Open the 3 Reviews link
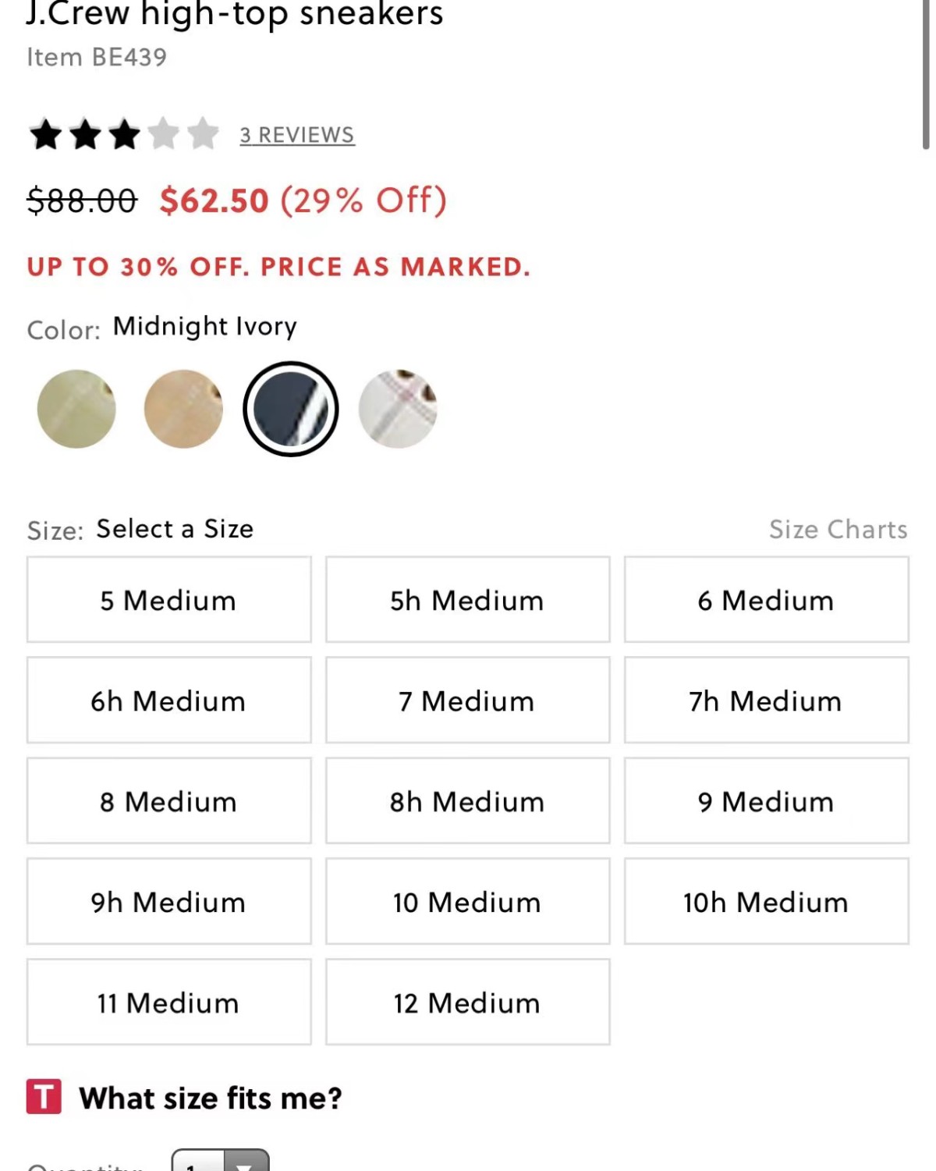 pos(296,135)
